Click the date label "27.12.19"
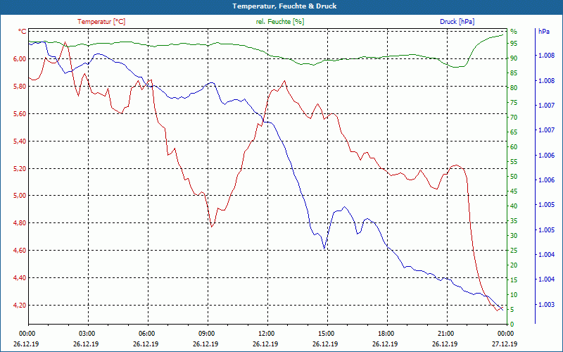The height and width of the screenshot is (352, 563). coord(505,344)
